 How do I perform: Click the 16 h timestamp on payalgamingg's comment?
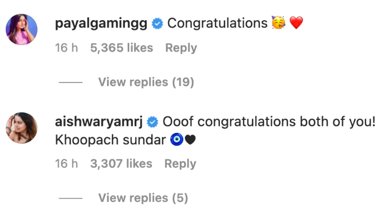[67, 48]
